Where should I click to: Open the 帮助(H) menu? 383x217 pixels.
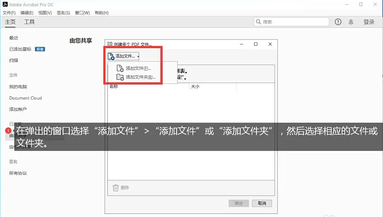102,13
